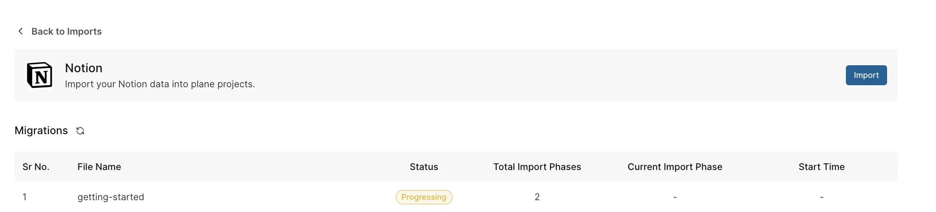
Task: Click the Sr No. column header
Action: click(36, 167)
